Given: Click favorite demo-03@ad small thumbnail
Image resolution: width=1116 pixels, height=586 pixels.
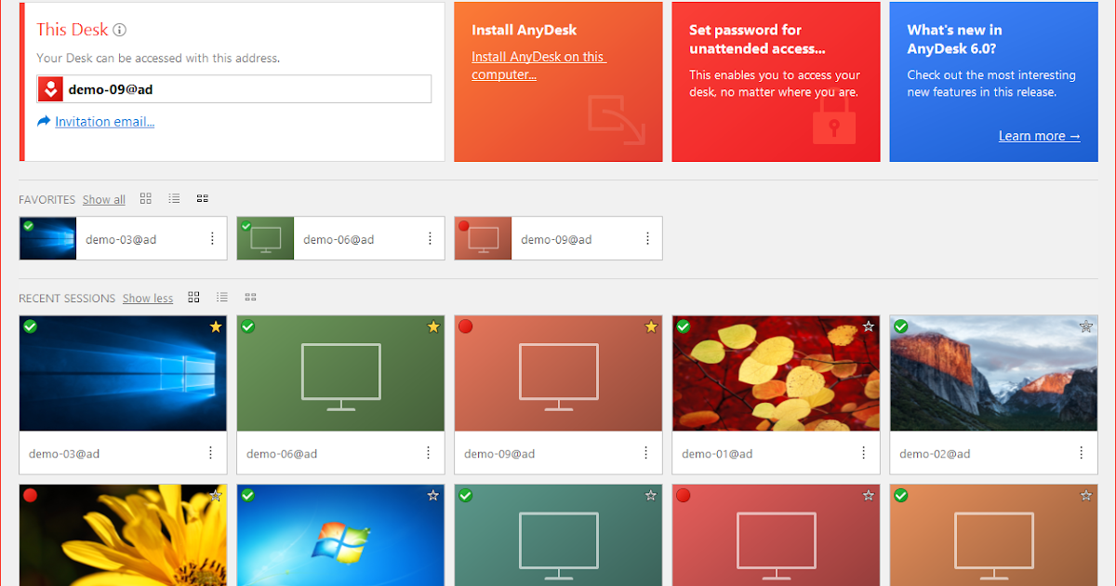Looking at the screenshot, I should point(47,238).
